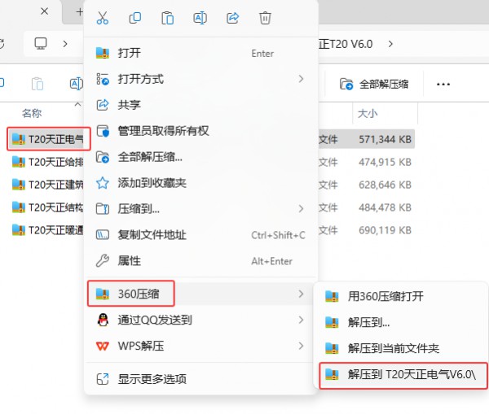
Task: Add a new Explorer tab
Action: [x=80, y=12]
